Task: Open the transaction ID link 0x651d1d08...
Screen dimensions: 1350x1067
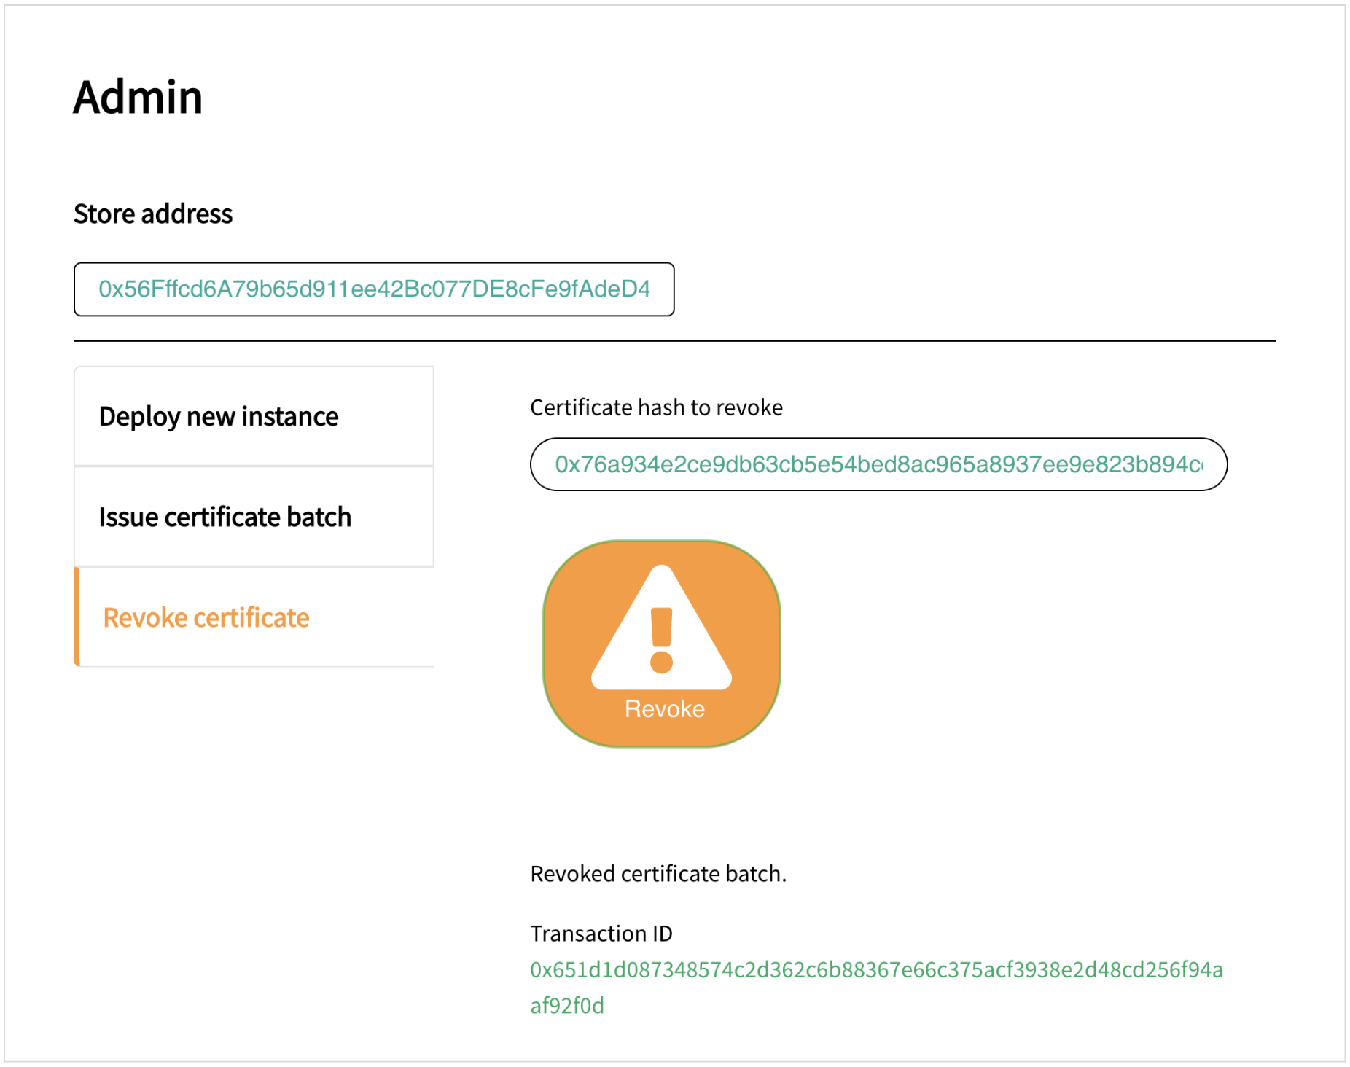Action: (x=876, y=970)
